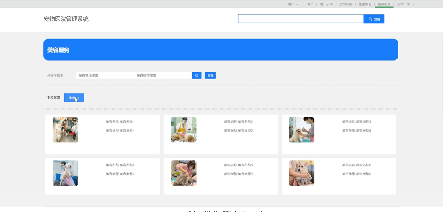Click the text 美容名称:美容名称3
The image size is (443, 212).
356,122
